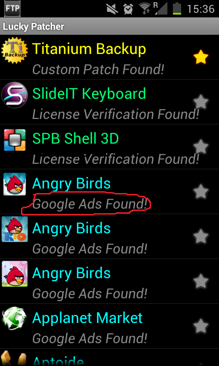The width and height of the screenshot is (219, 366).
Task: Tap the Titanium Backup gold gear icon
Action: pos(15,50)
